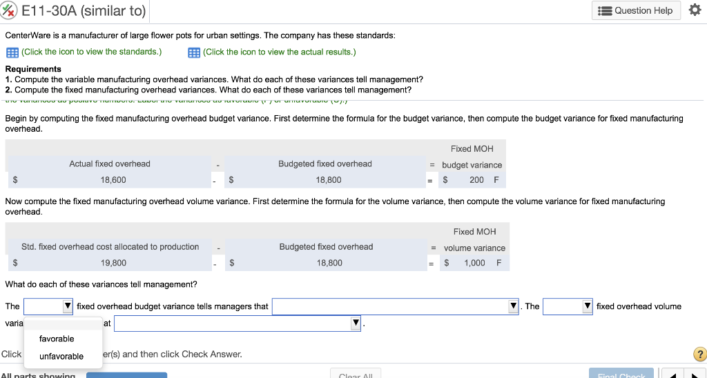This screenshot has height=378, width=707.
Task: Open dropdown after 'budget variance tells managers that'
Action: [x=396, y=306]
